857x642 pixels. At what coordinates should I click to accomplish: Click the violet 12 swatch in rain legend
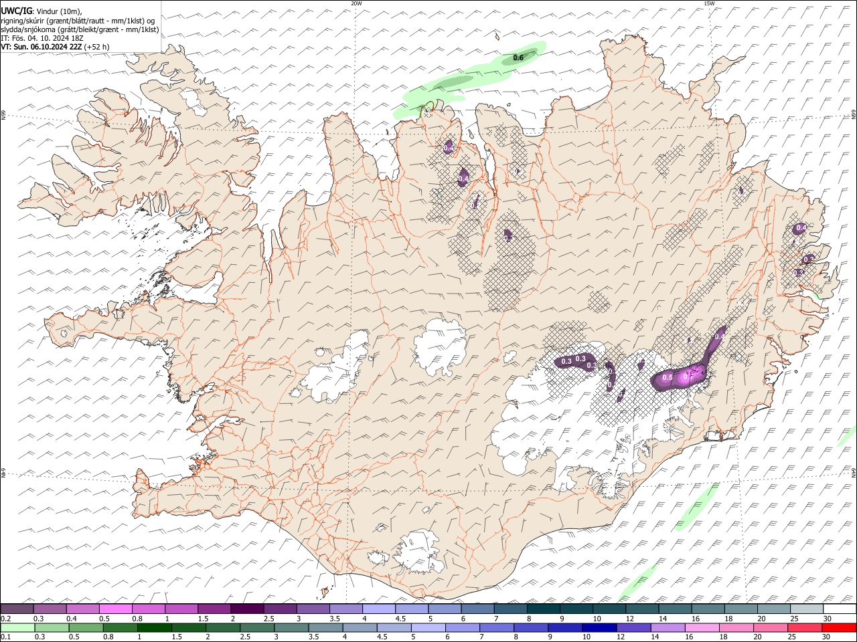[x=634, y=627]
